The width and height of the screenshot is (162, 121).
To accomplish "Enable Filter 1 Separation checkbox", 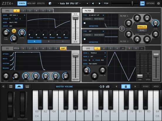I will pyautogui.click(x=85, y=23).
